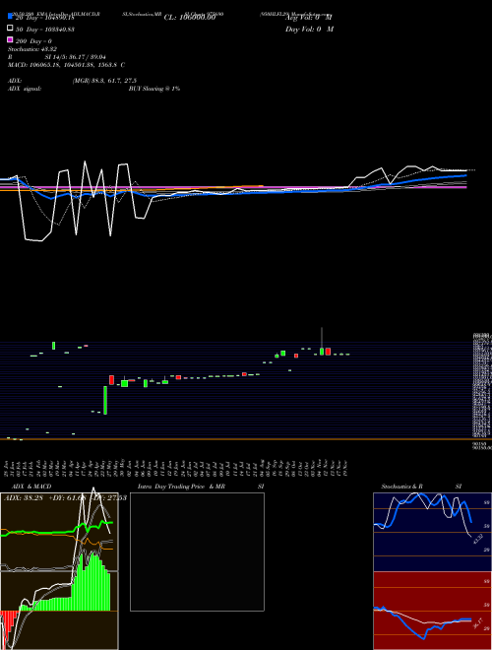Click the 'ADX & MACD' panel title
492x650 pixels.
coord(31,487)
